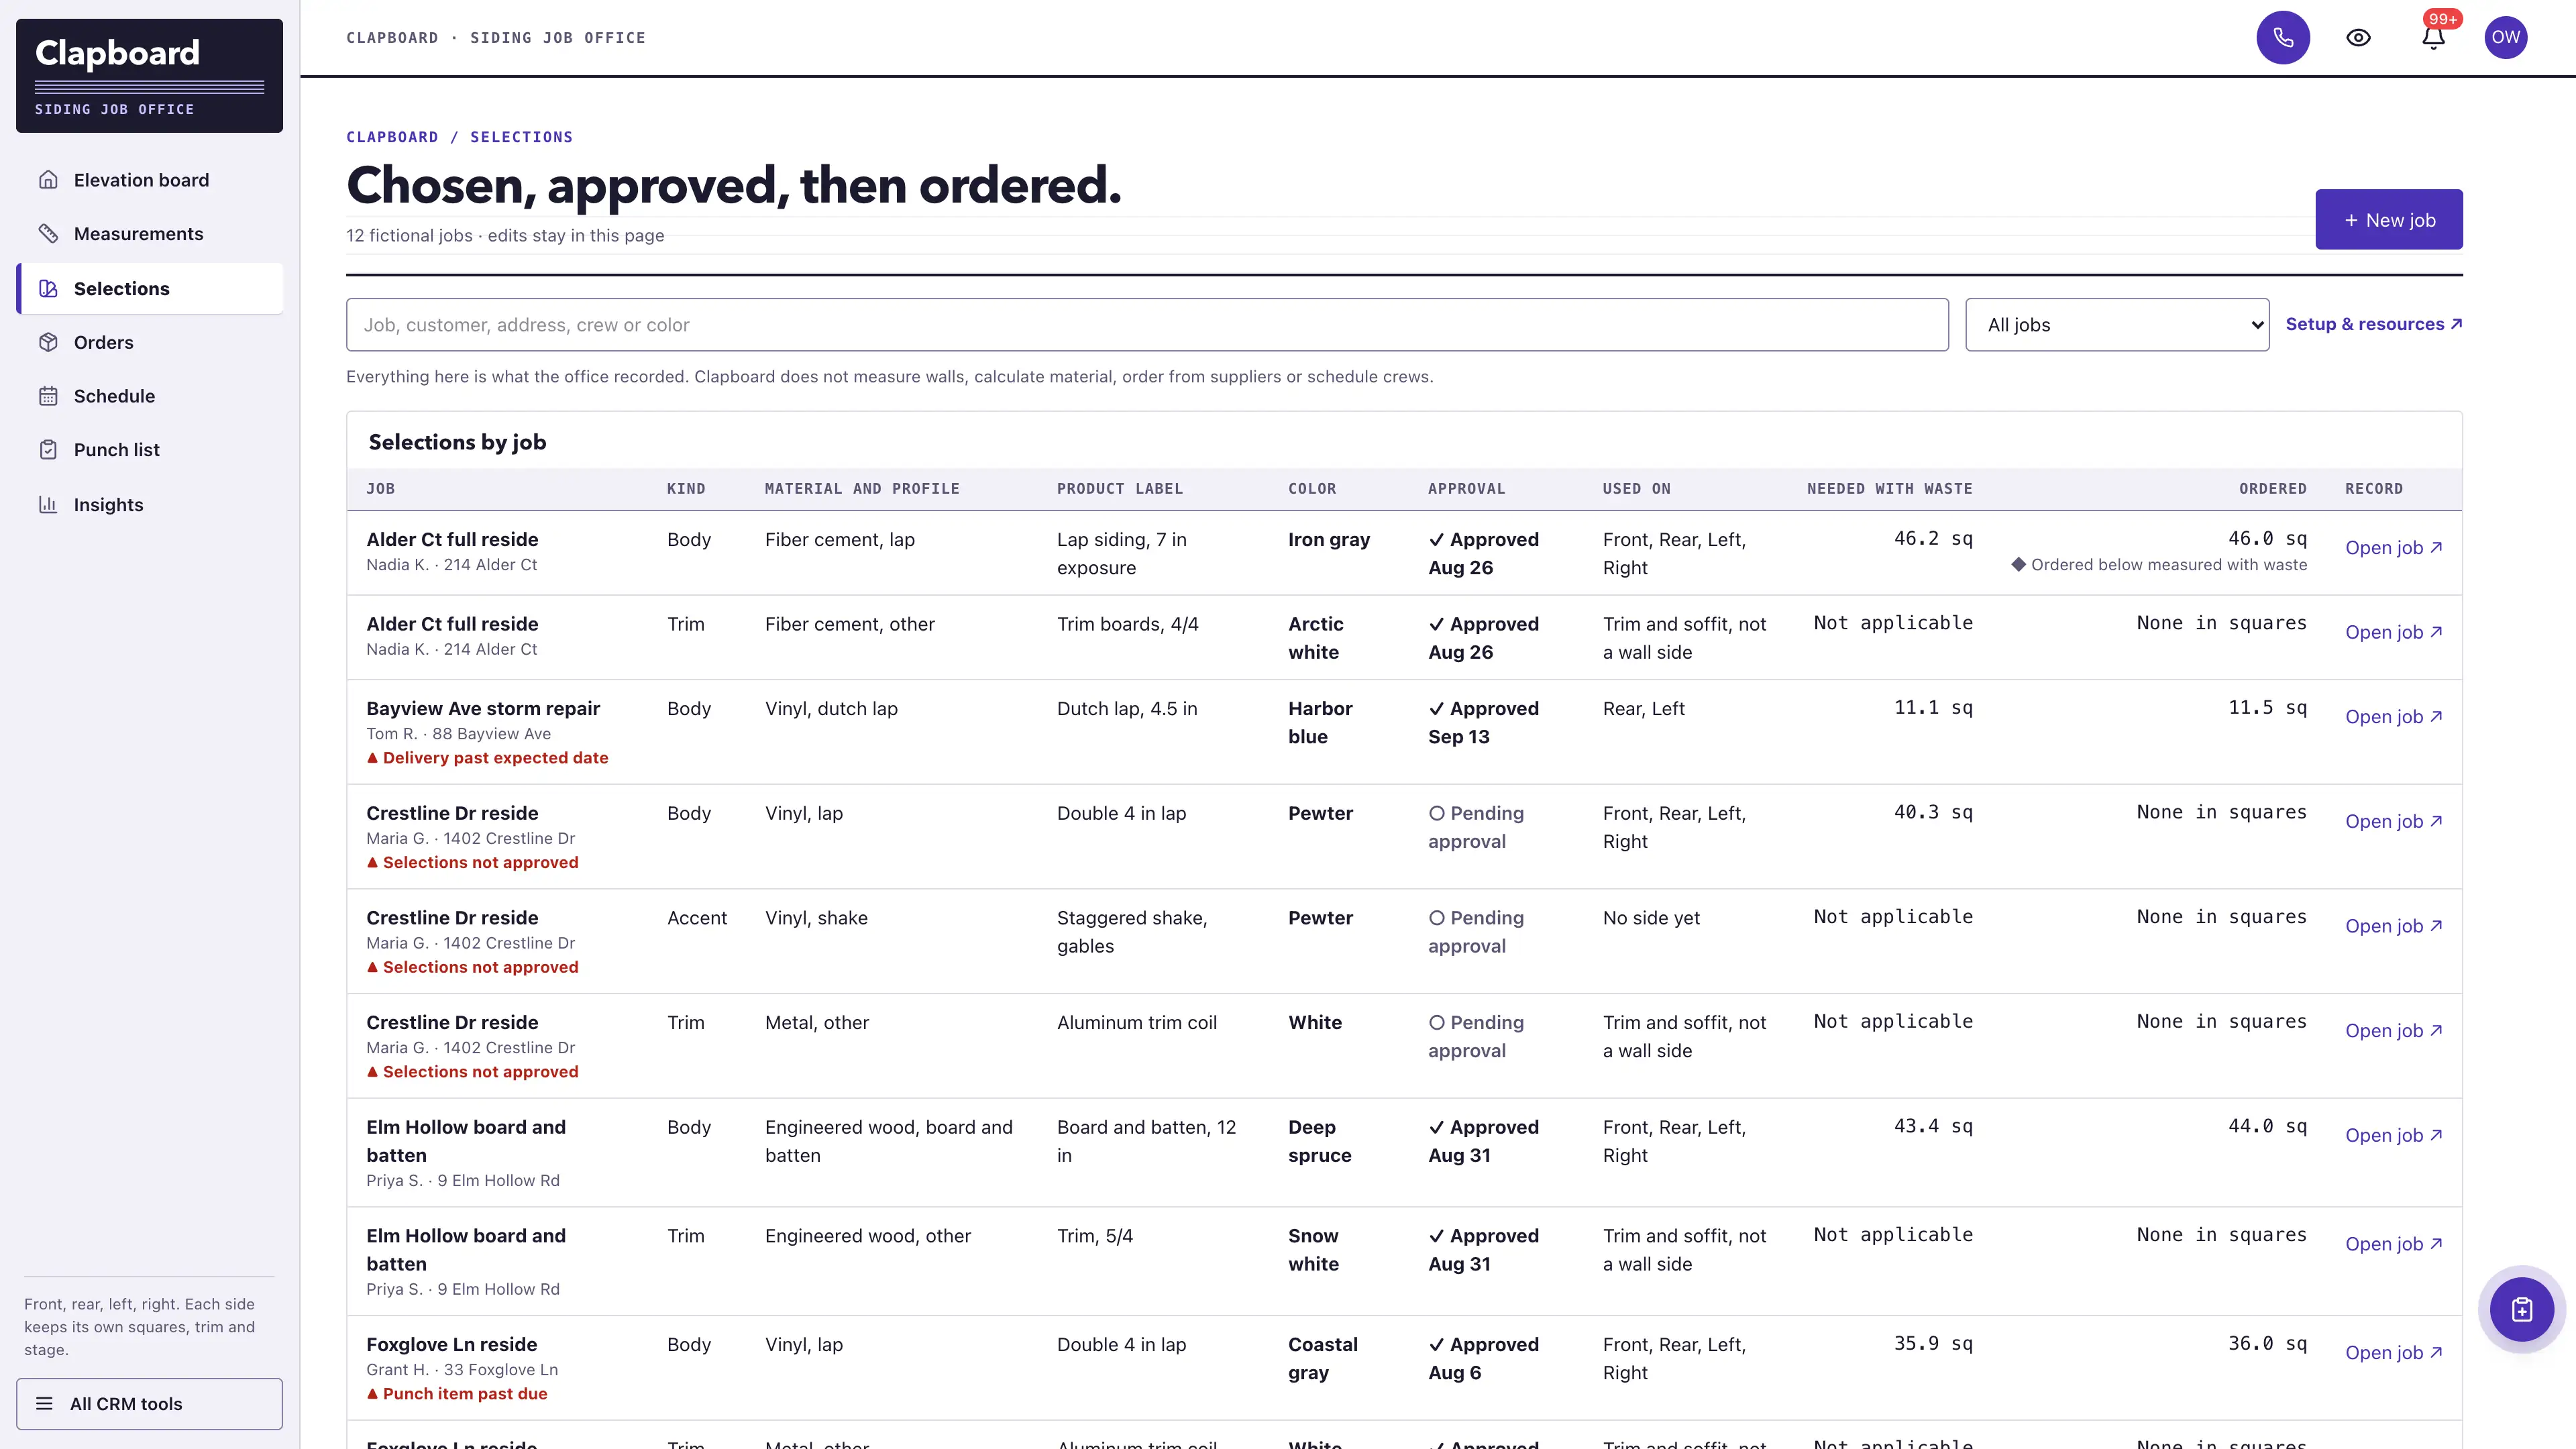Click the Clapboard breadcrumb link
This screenshot has height=1449, width=2576.
[x=392, y=137]
